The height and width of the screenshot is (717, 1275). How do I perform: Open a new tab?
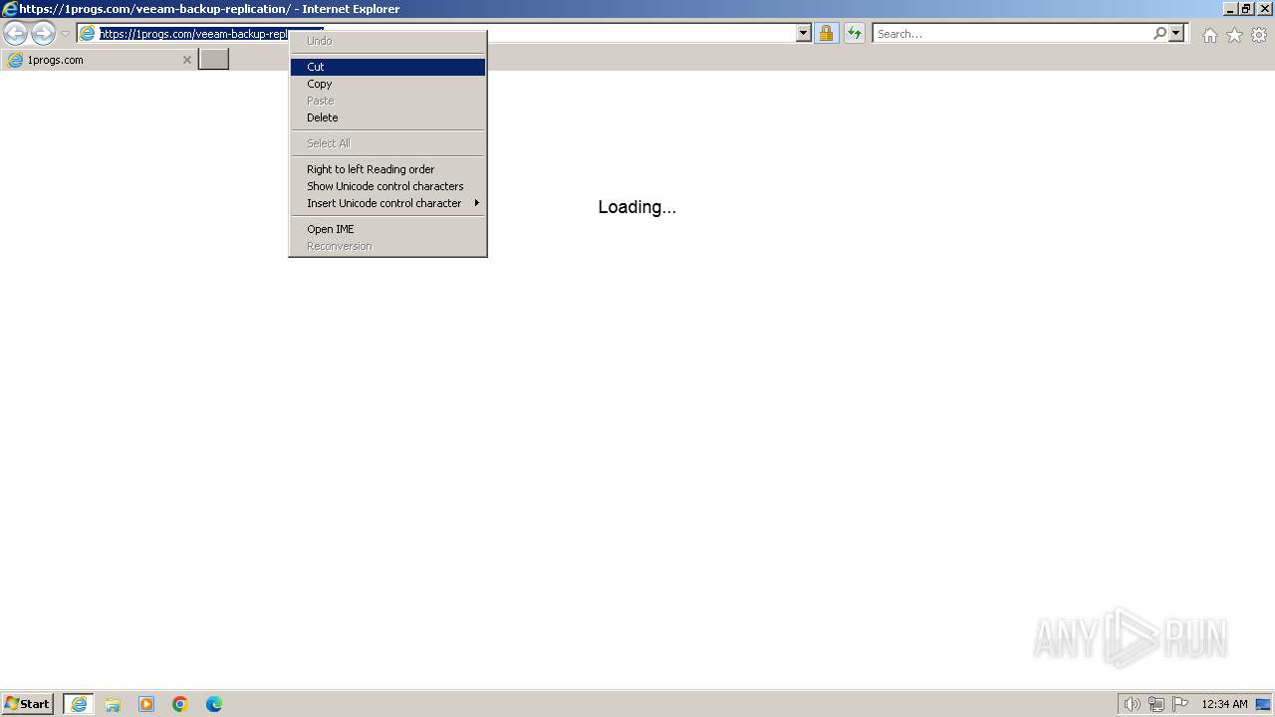point(214,60)
